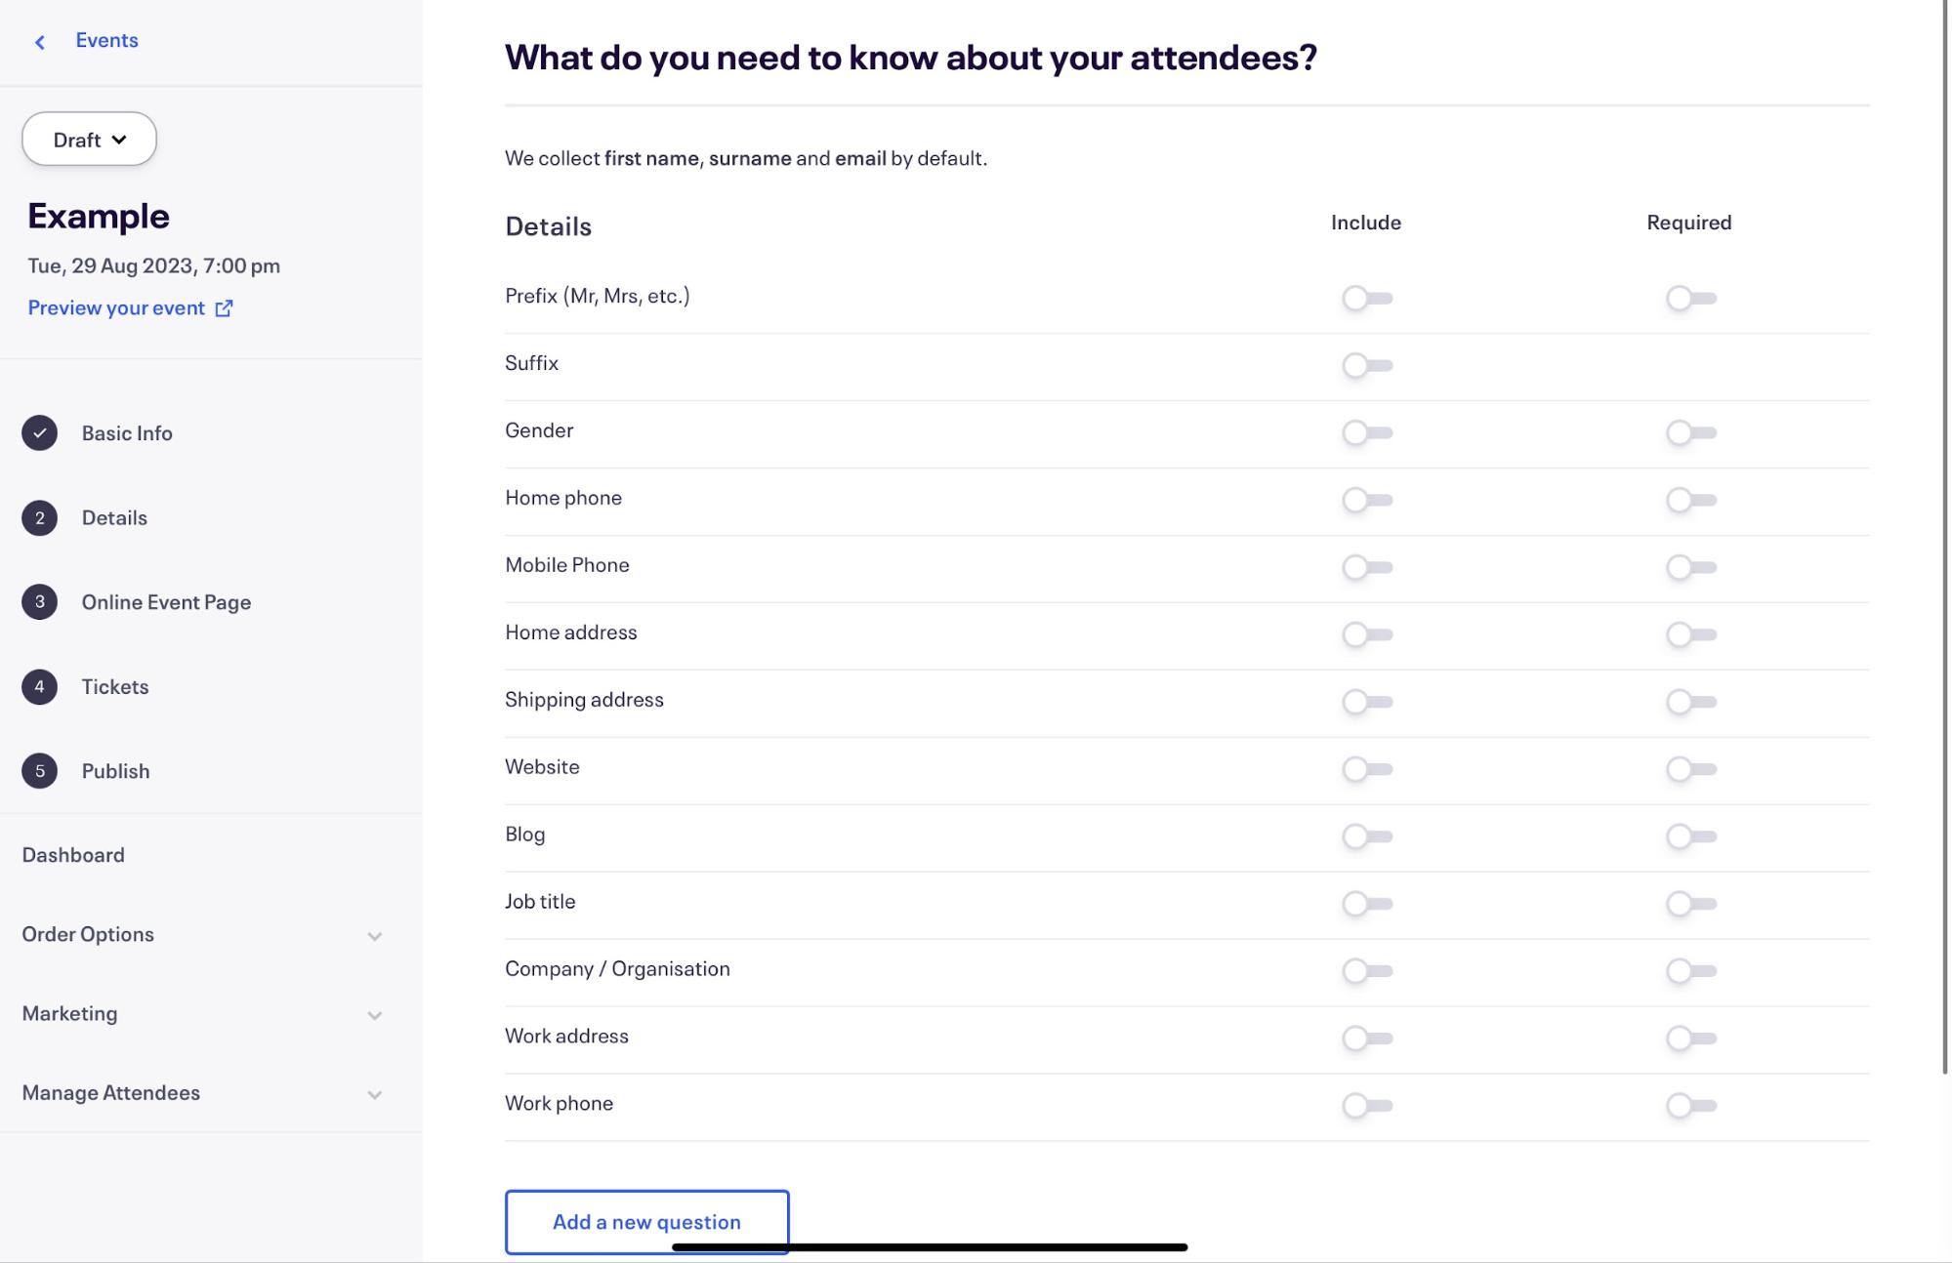Viewport: 1952px width, 1263px height.
Task: Click Add a new question button
Action: pos(646,1222)
